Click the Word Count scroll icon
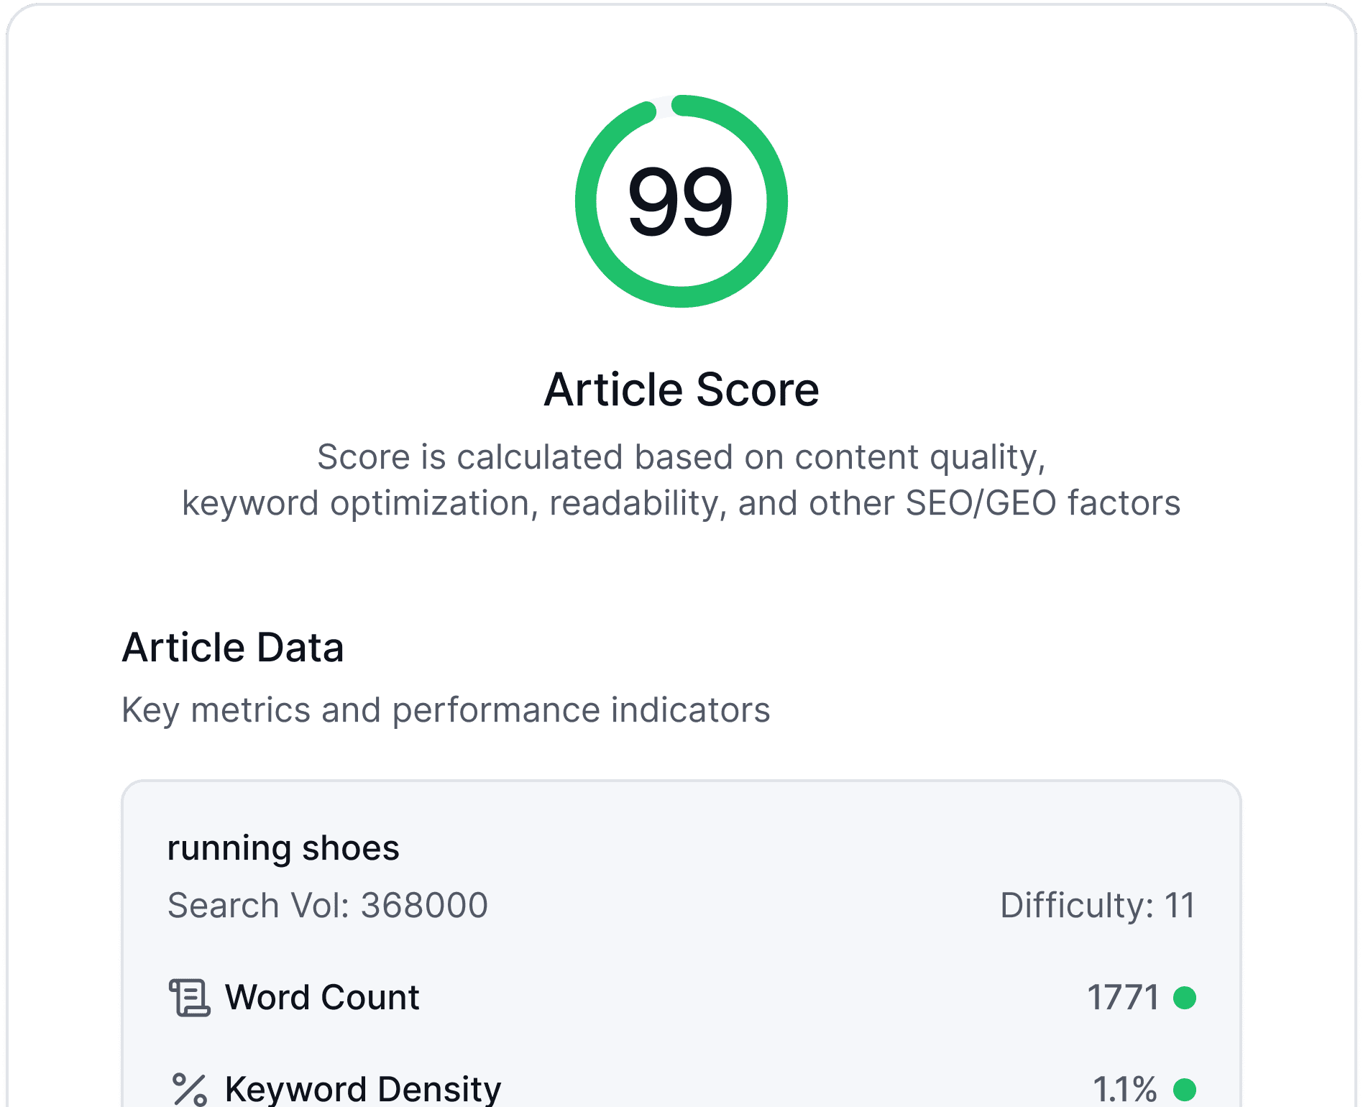 tap(189, 998)
